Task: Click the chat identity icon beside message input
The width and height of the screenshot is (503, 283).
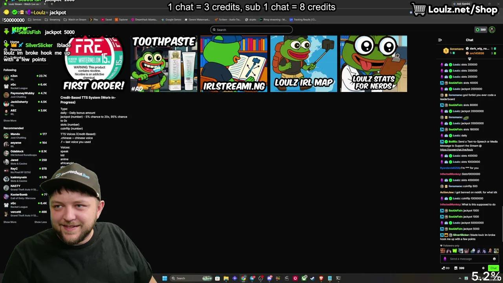Action: [x=445, y=259]
